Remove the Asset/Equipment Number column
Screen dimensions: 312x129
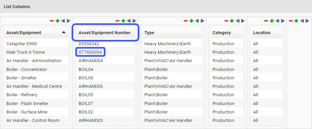point(118,21)
